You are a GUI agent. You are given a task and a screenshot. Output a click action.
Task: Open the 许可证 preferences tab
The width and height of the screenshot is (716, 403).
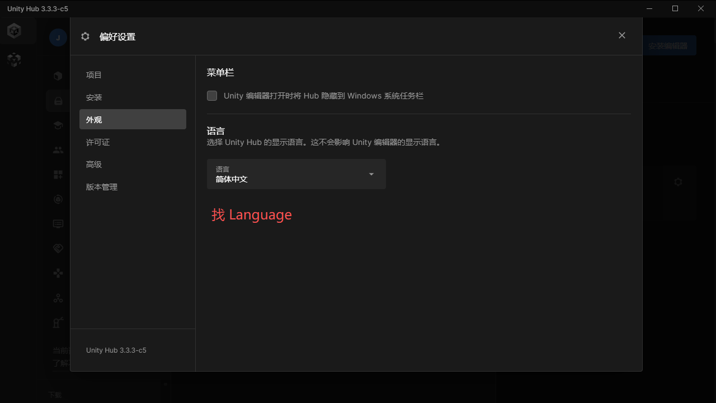[133, 142]
